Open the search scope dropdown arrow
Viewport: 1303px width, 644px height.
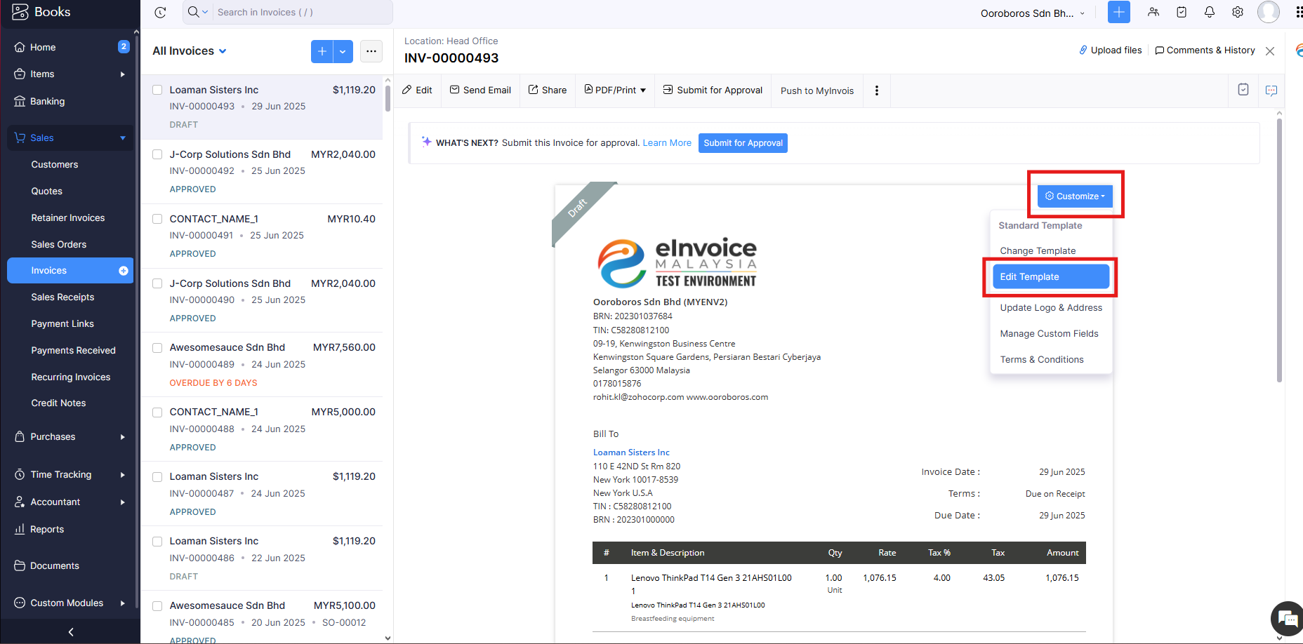205,12
